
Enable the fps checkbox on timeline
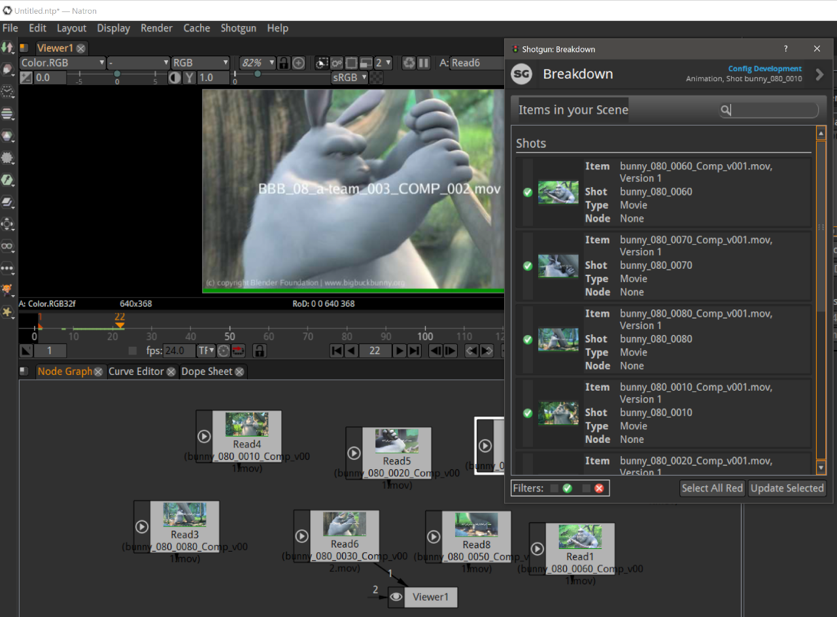pos(133,351)
